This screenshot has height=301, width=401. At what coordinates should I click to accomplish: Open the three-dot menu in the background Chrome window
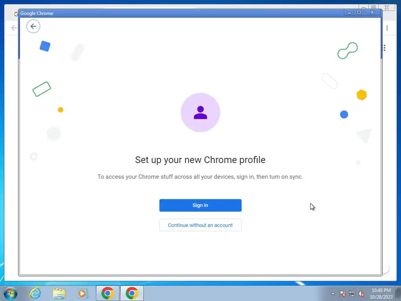(387, 28)
